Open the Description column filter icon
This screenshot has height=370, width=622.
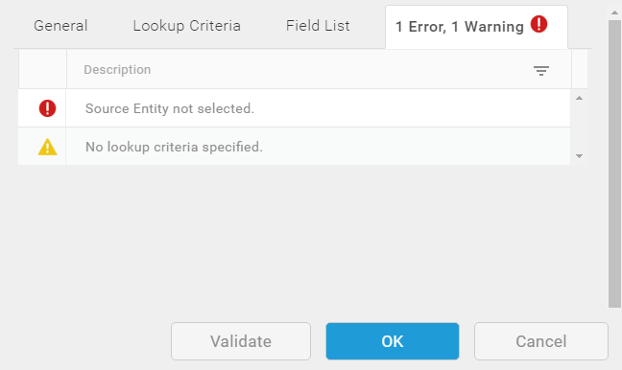click(541, 71)
